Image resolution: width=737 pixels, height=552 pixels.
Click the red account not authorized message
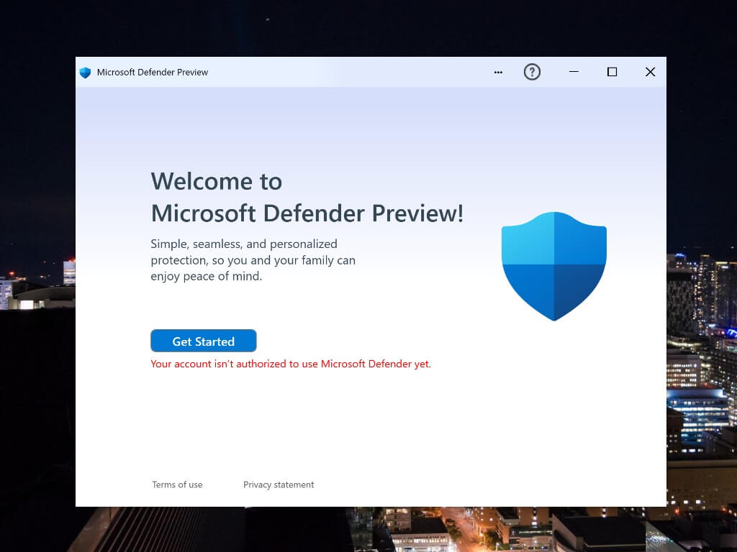[x=290, y=364]
